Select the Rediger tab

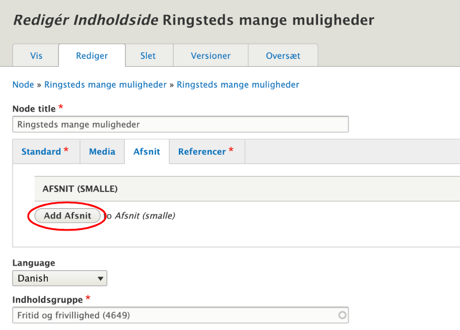point(92,56)
